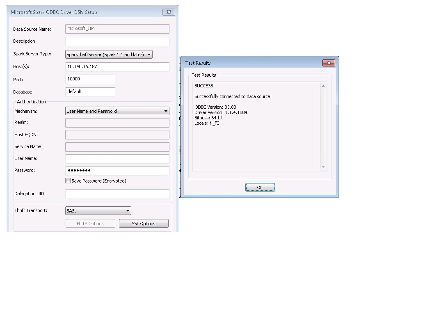This screenshot has height=315, width=448.
Task: Click the Port field containing 10000
Action: coord(90,79)
